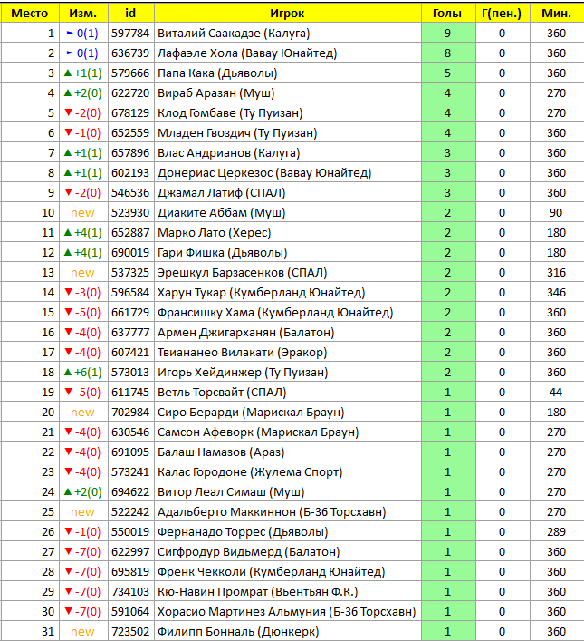Click minutes value 289 for Фернанадо Торрес

click(557, 532)
